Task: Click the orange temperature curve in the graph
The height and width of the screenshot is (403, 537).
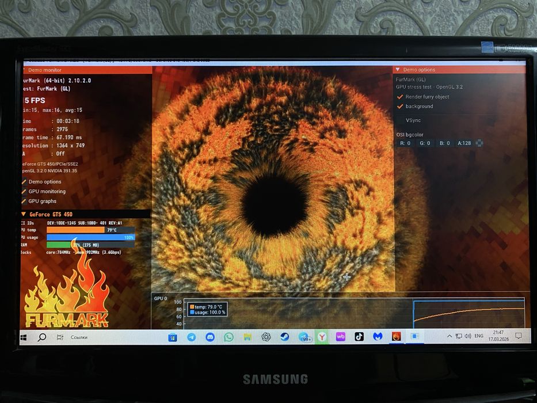Action: tap(469, 311)
